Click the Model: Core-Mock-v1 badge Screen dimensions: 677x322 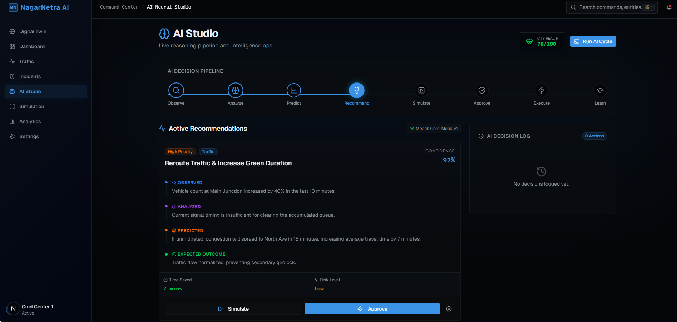click(x=434, y=129)
